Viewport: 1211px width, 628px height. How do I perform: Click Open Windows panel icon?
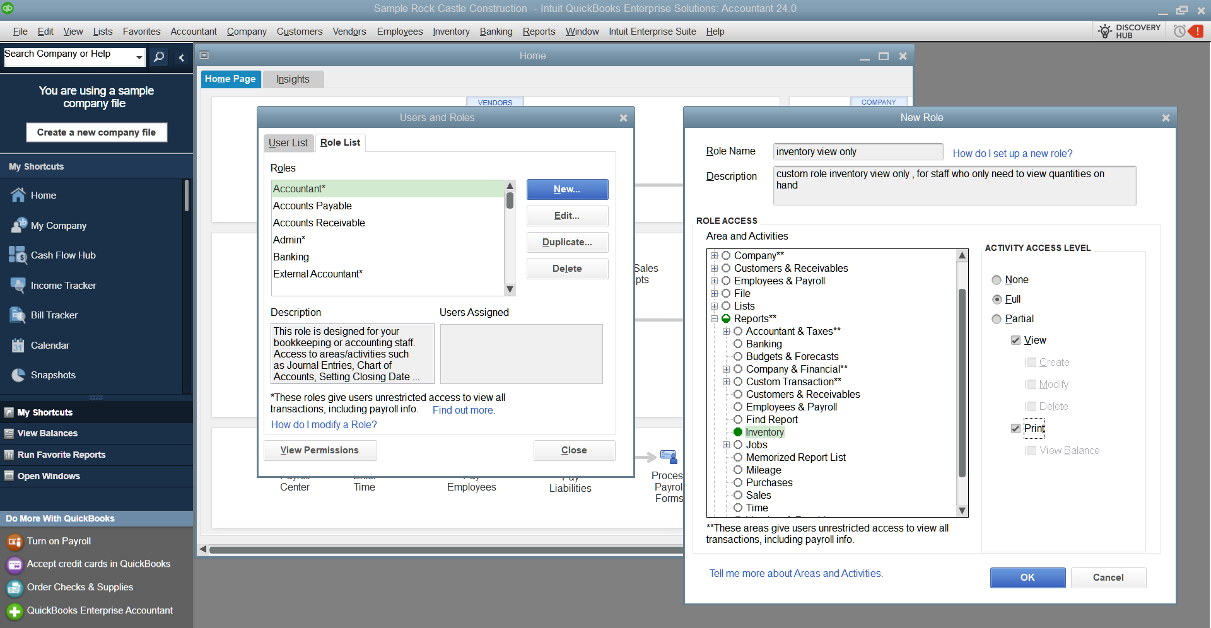(x=9, y=476)
